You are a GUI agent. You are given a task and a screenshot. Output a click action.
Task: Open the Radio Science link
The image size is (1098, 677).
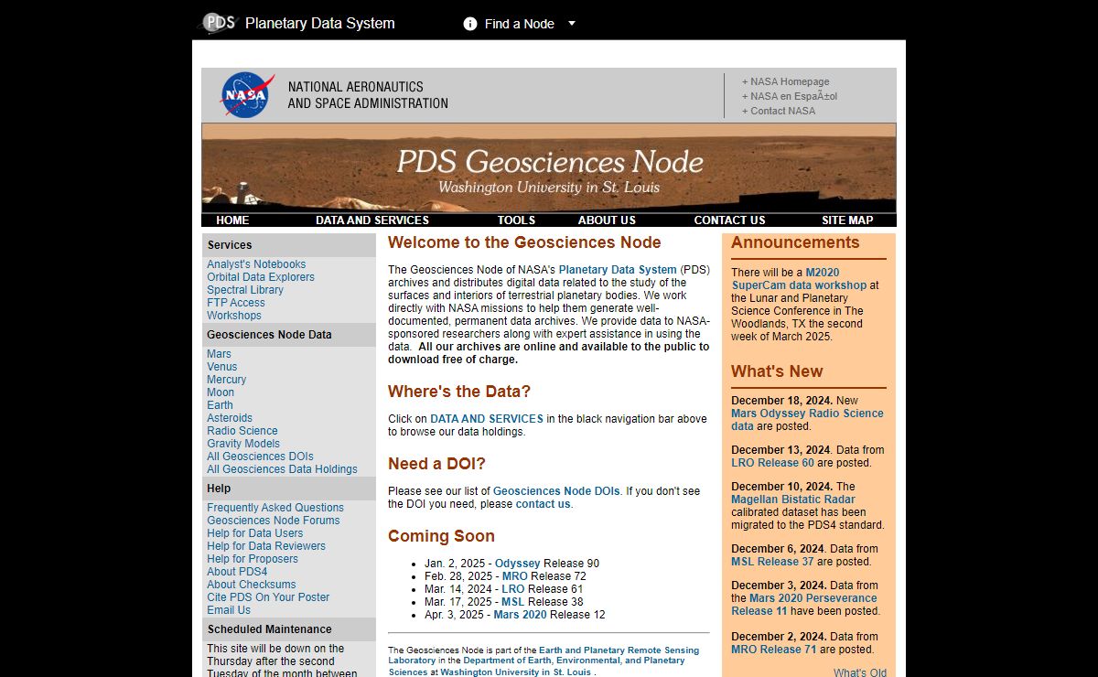(242, 431)
